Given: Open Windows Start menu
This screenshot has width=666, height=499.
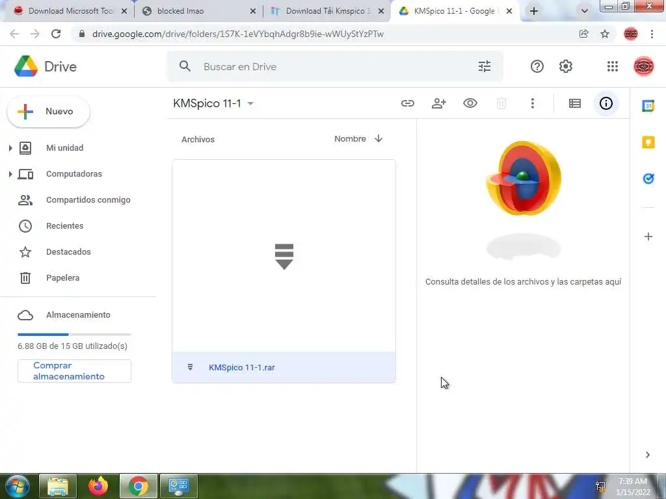Looking at the screenshot, I should click(17, 486).
